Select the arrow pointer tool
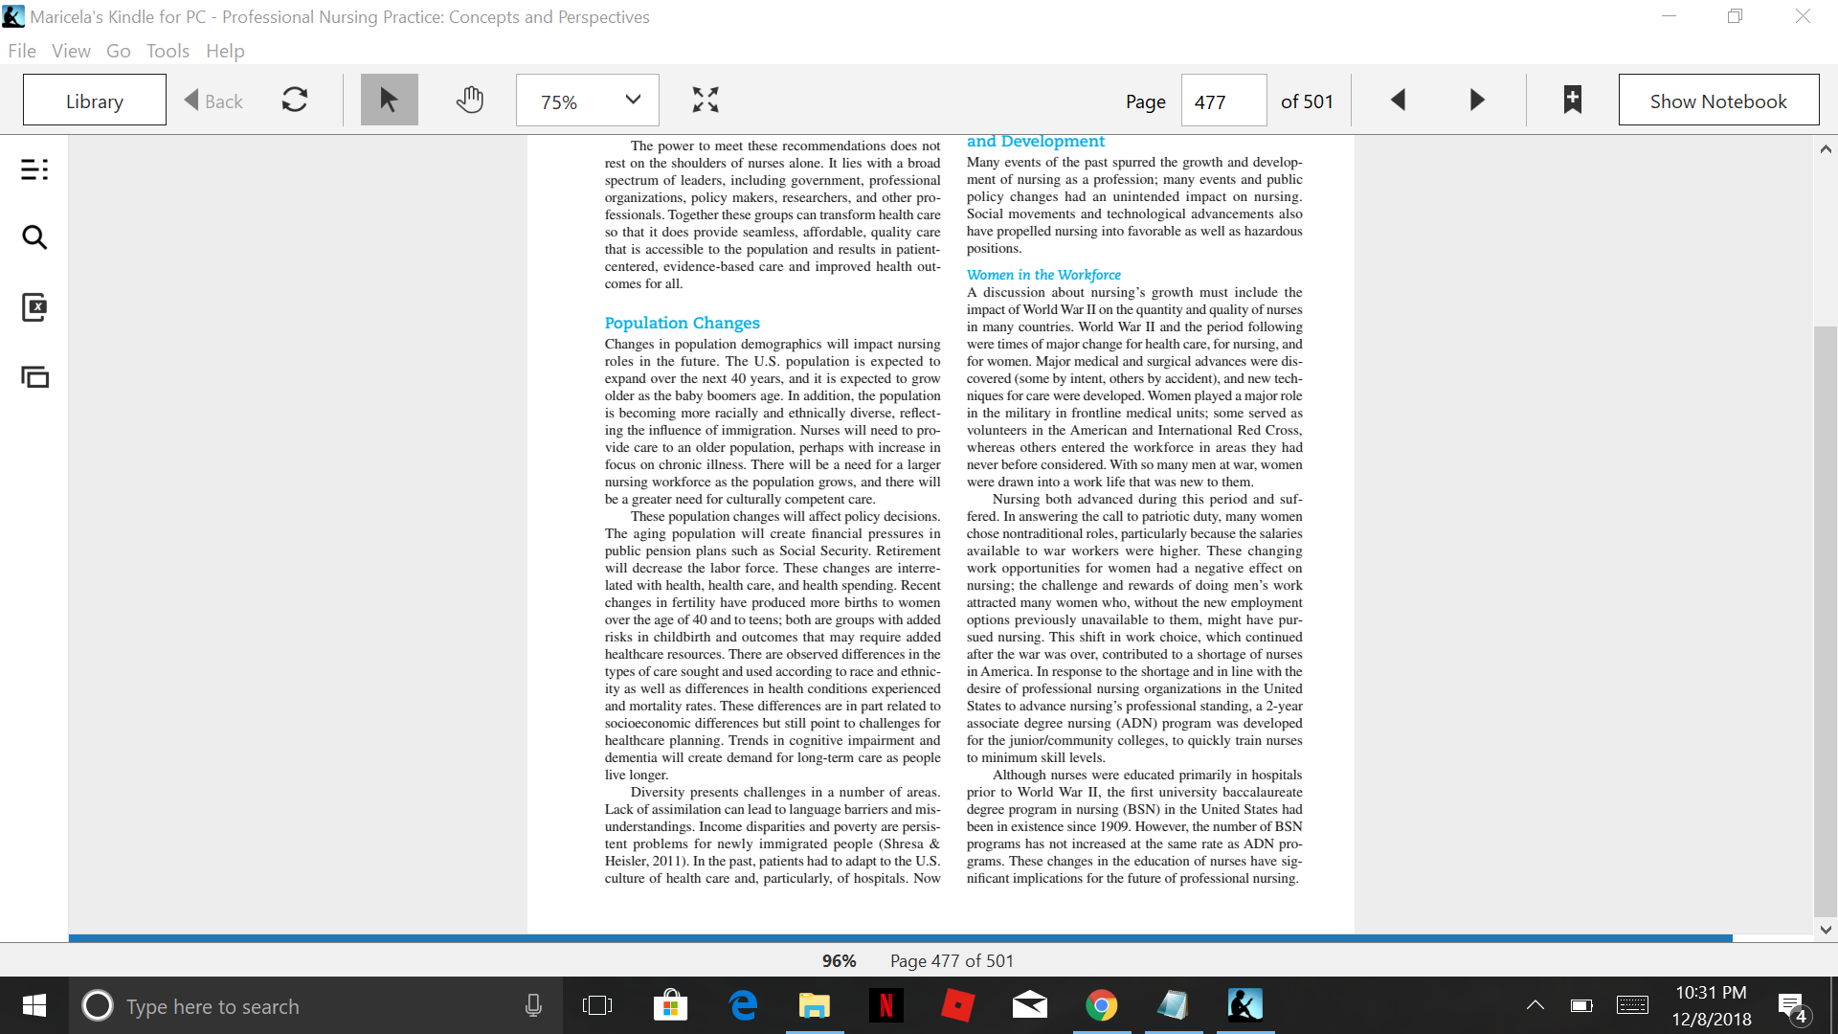 (389, 100)
